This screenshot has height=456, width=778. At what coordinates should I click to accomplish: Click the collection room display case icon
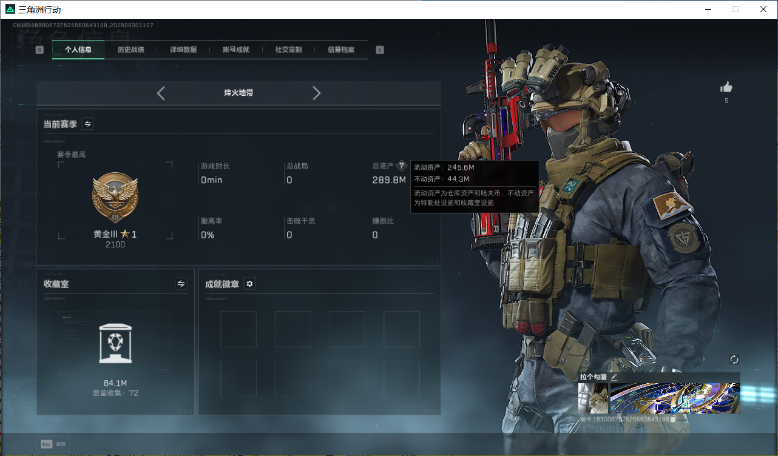pyautogui.click(x=116, y=344)
